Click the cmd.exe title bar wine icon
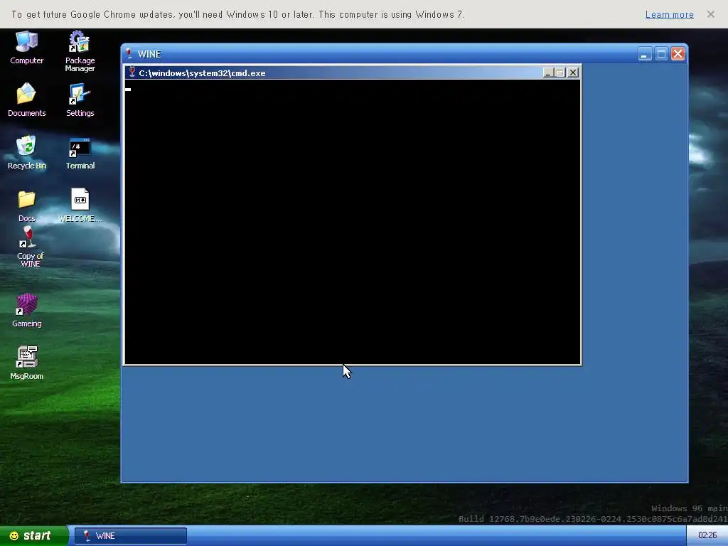This screenshot has width=728, height=546. [132, 73]
